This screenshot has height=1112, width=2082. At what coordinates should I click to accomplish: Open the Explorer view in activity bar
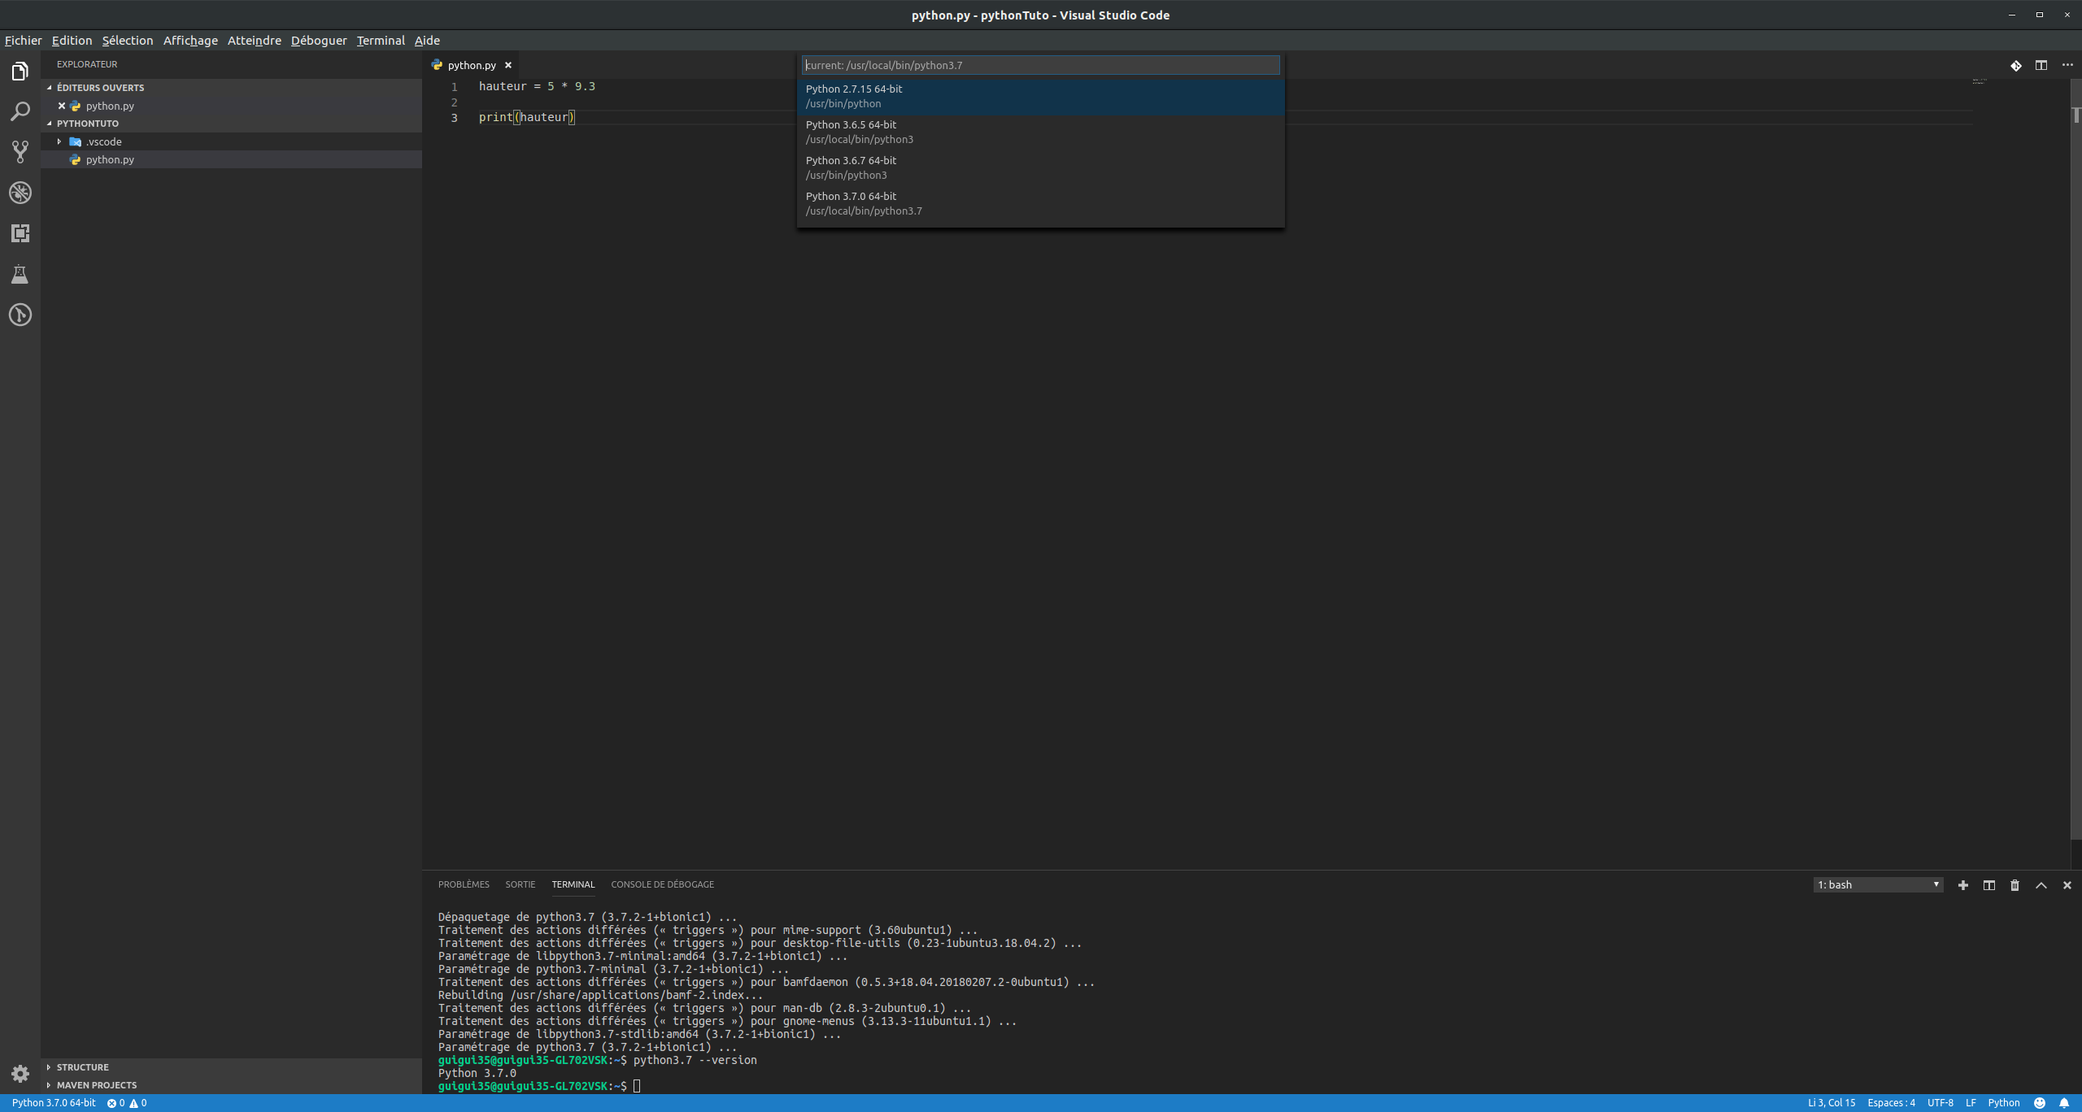20,72
